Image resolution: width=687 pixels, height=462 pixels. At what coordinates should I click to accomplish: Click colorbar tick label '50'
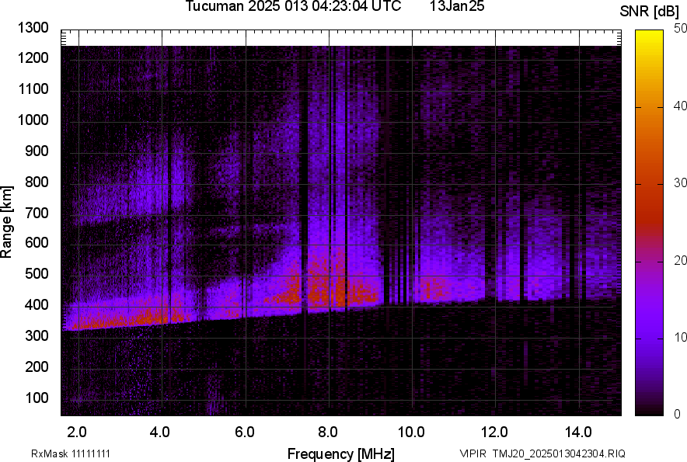click(680, 29)
